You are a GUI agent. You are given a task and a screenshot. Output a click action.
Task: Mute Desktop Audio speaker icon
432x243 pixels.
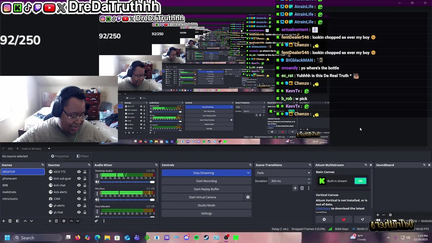(98, 182)
